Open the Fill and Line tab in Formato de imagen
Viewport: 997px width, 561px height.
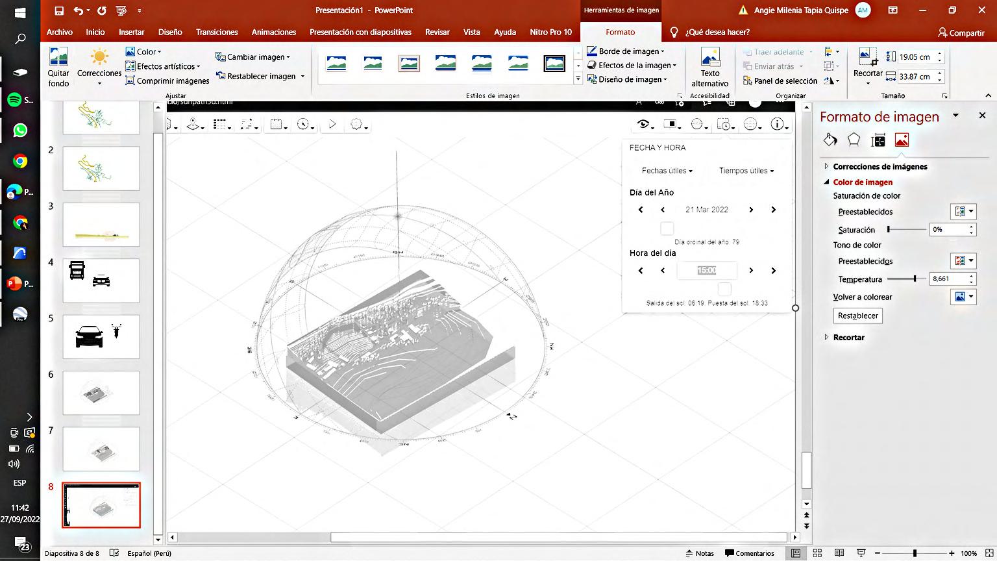[x=830, y=140]
